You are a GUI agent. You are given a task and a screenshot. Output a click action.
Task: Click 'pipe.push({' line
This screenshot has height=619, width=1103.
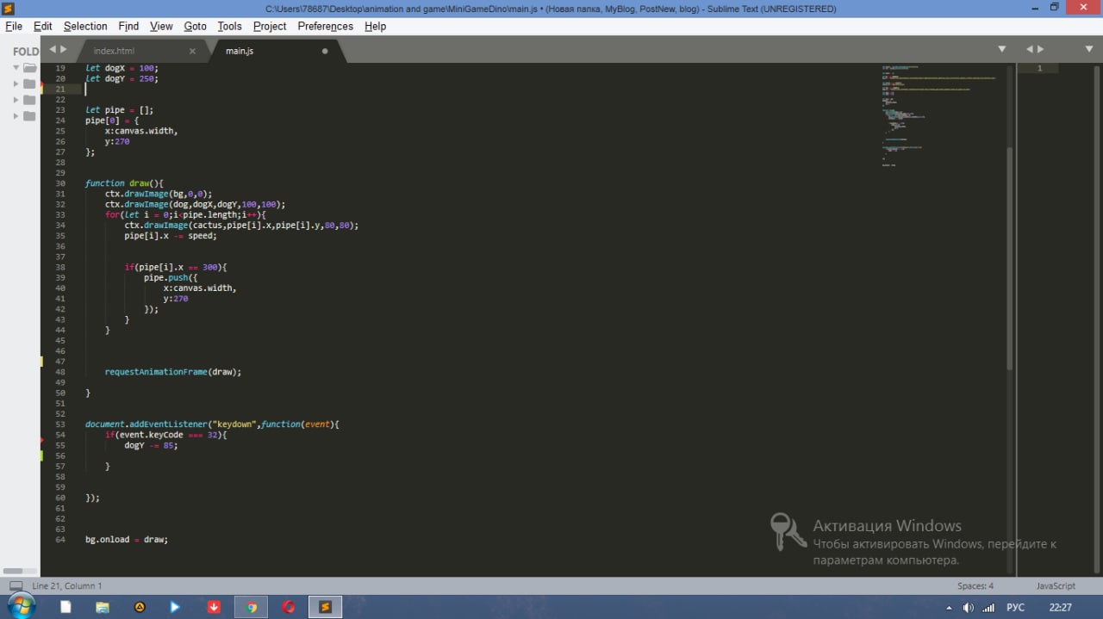[171, 278]
